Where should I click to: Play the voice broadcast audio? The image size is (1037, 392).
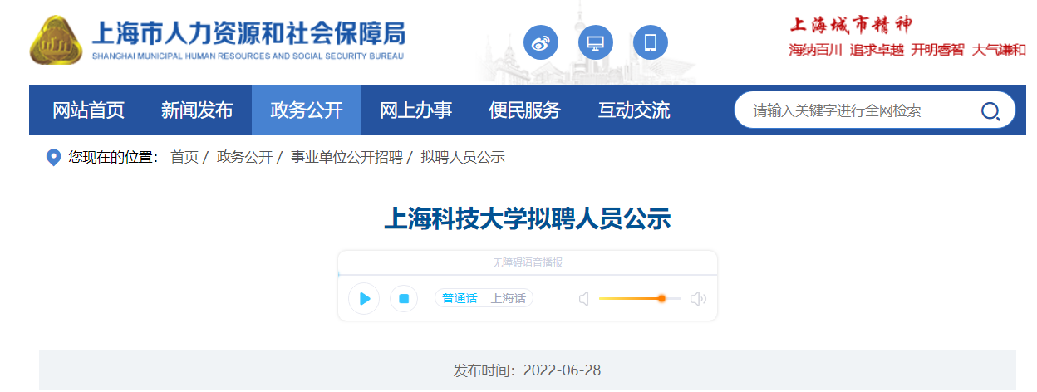coord(364,299)
